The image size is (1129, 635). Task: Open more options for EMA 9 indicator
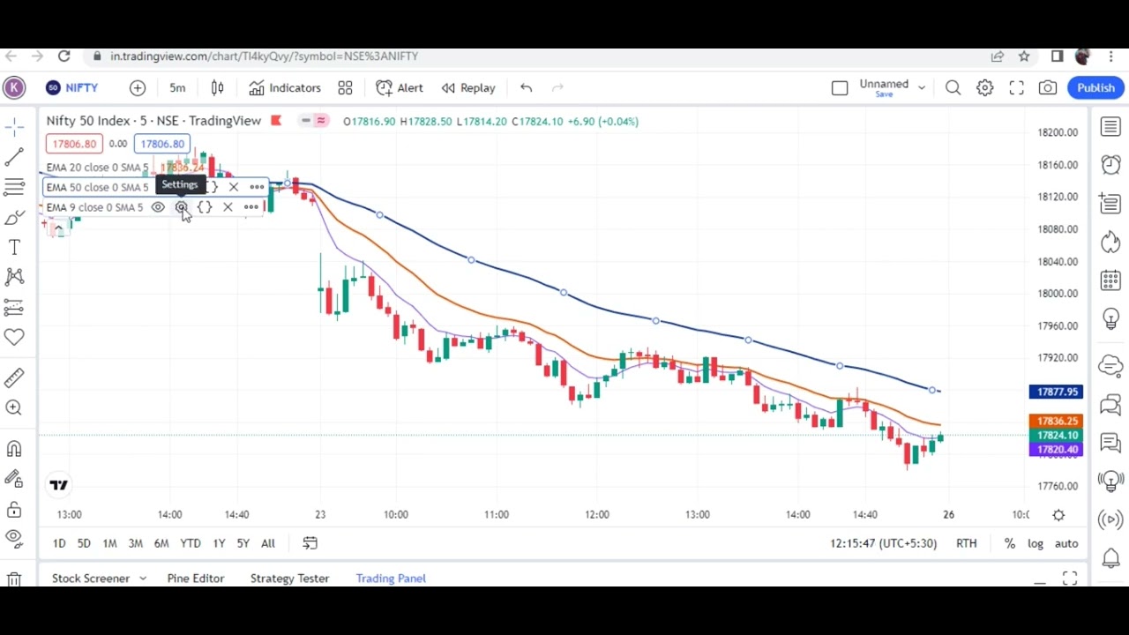tap(251, 207)
